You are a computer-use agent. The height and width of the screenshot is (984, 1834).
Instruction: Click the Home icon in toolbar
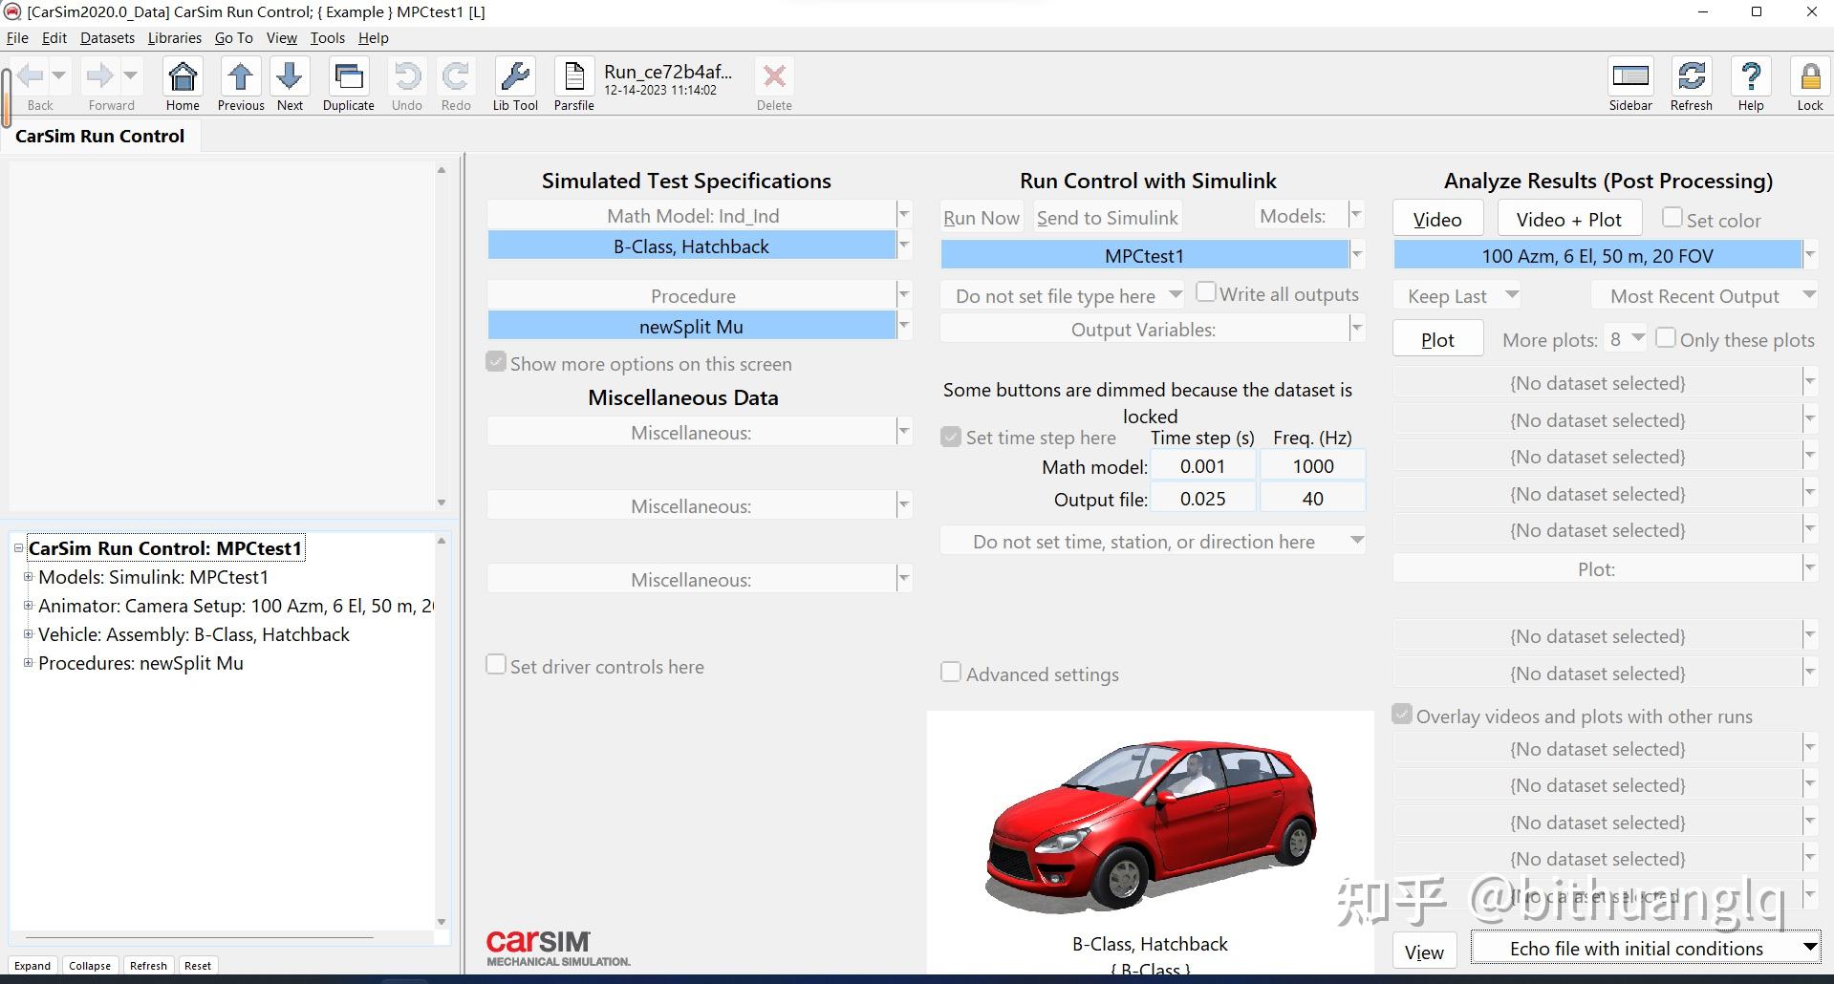pos(183,77)
